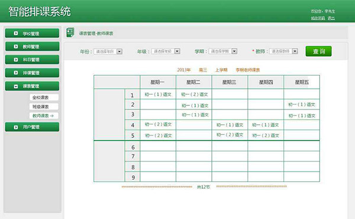Click the arrow icon beside 学校管理
The image size is (355, 219).
coord(15,33)
